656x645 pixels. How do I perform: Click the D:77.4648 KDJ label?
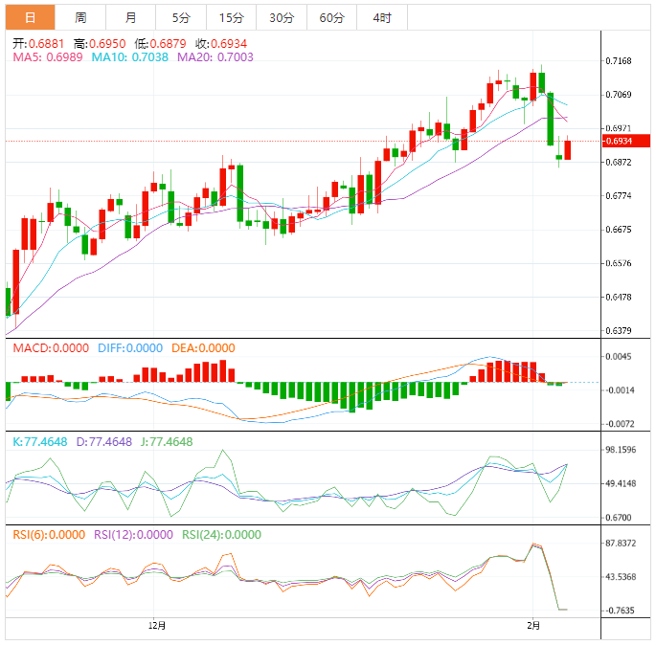click(103, 442)
